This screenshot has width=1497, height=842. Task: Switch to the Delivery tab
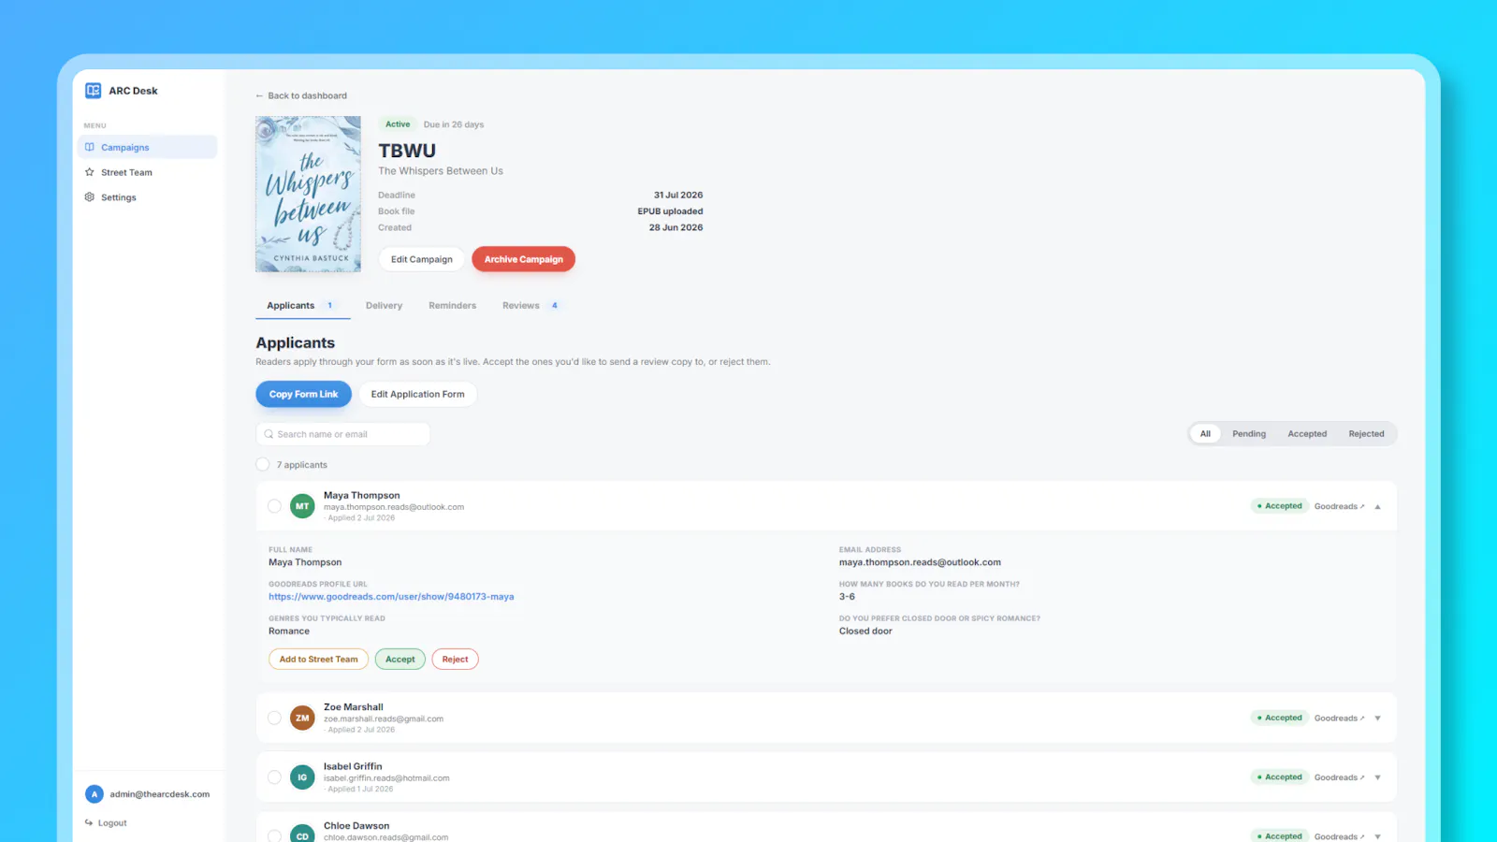(x=384, y=306)
